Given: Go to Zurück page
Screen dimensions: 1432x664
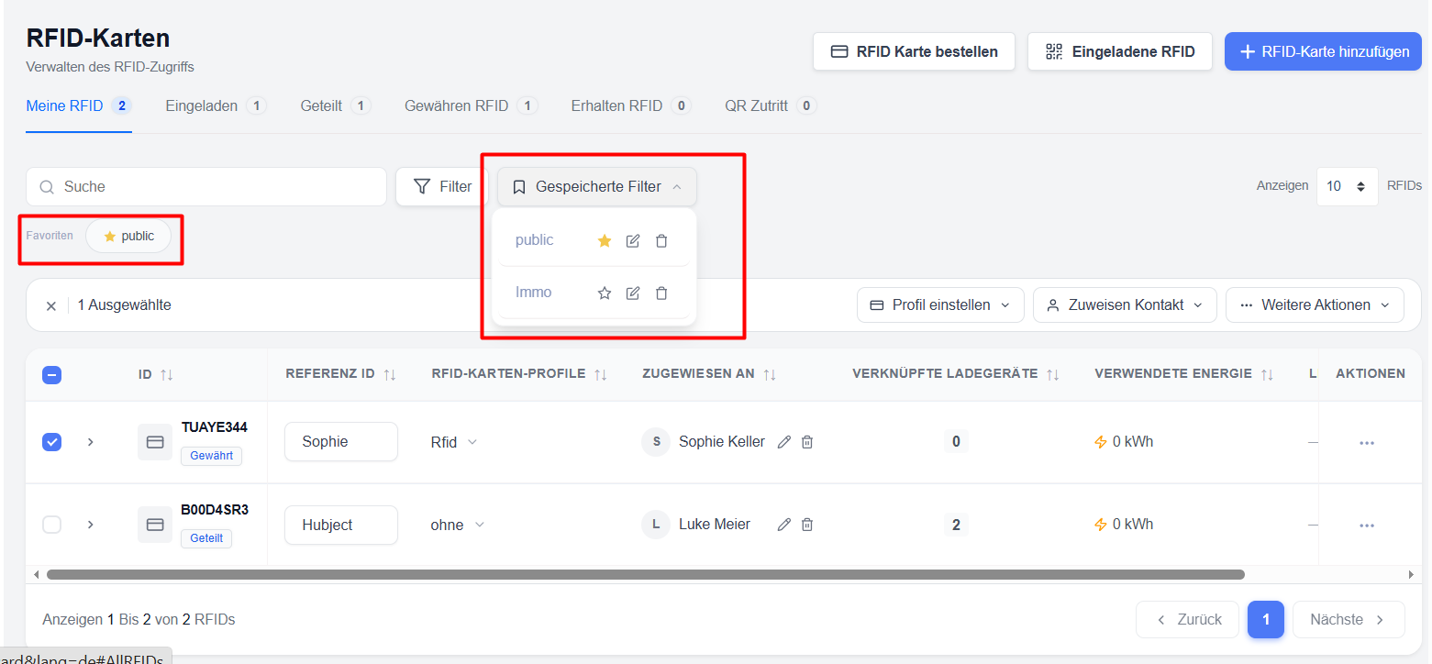Looking at the screenshot, I should (x=1187, y=620).
